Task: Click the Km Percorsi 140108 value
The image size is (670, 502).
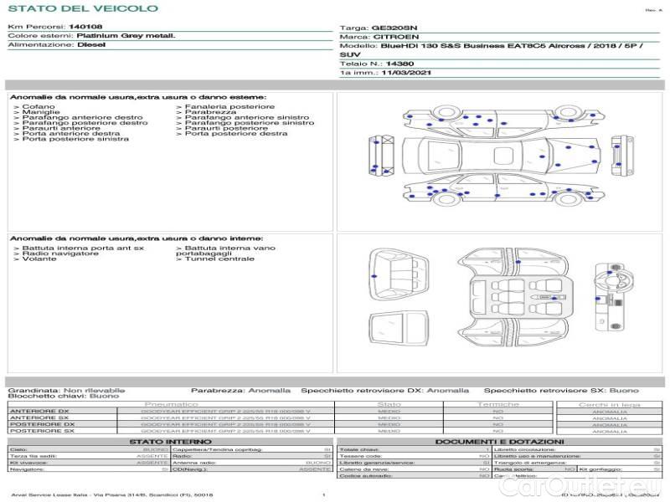Action: [x=85, y=27]
